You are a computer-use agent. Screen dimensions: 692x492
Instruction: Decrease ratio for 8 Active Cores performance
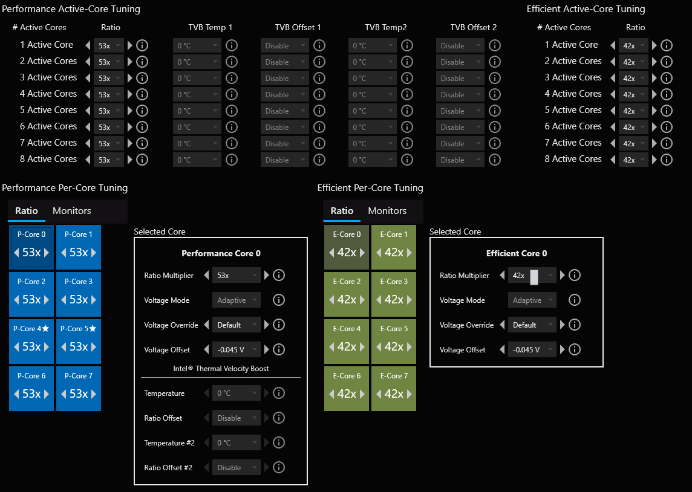[x=88, y=160]
